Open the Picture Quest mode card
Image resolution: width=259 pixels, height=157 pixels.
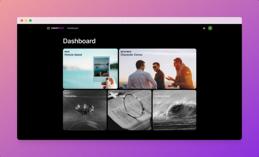(x=90, y=69)
